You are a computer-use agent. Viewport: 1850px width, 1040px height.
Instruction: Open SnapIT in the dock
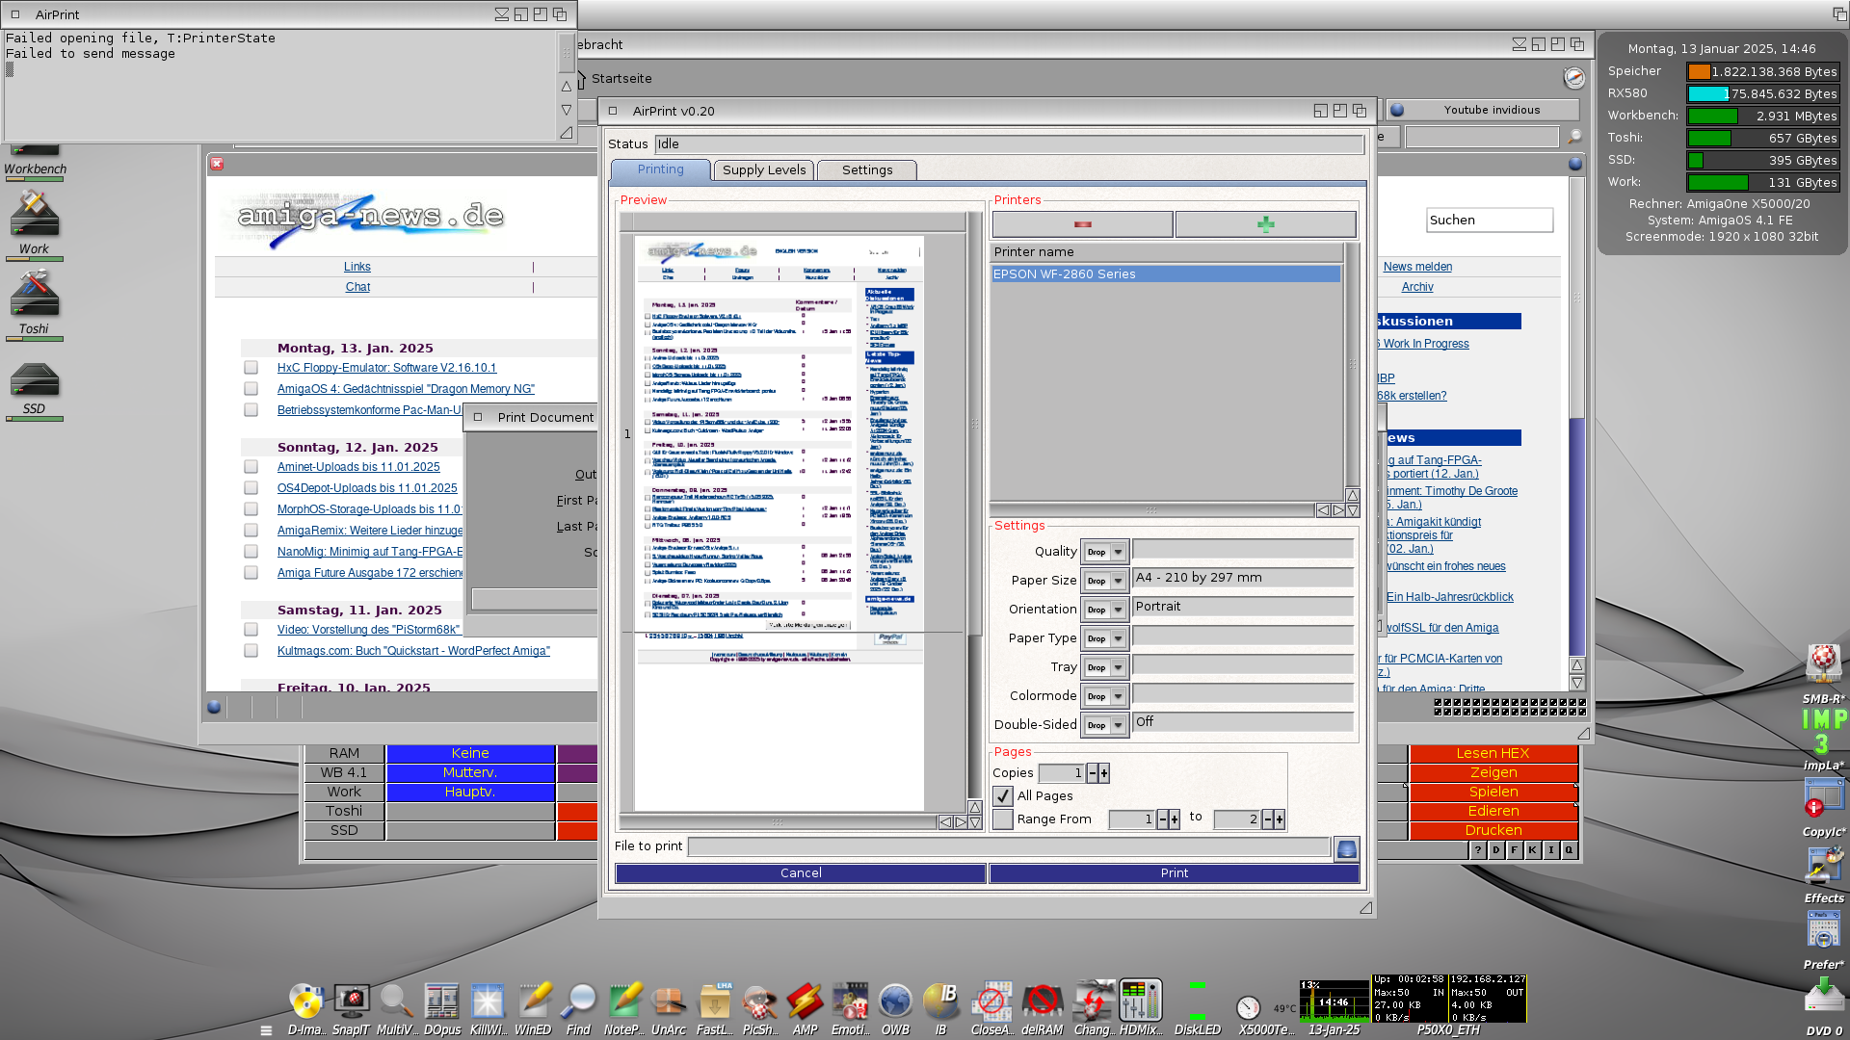point(351,1001)
